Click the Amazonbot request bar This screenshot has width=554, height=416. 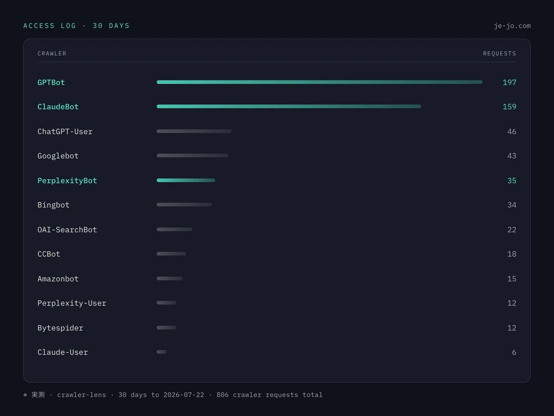coord(170,278)
